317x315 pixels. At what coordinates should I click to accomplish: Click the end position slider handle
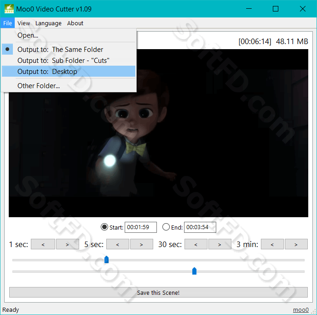194,271
